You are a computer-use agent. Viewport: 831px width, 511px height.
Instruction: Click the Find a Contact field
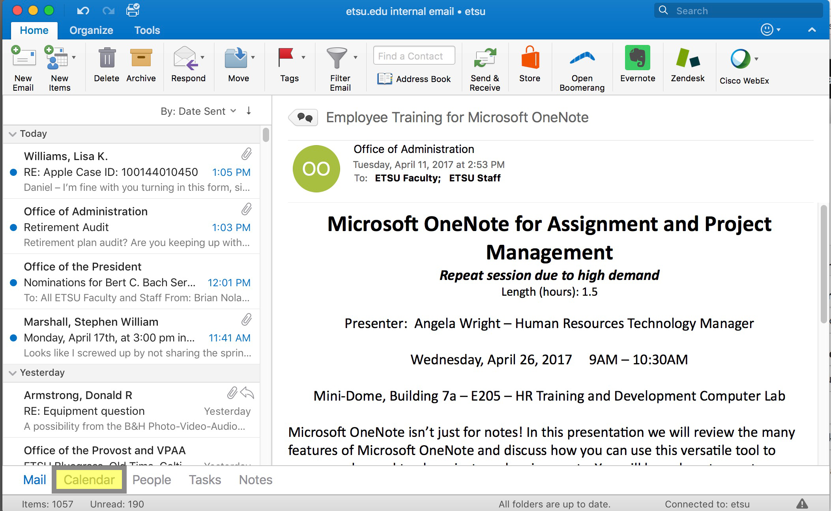(x=414, y=56)
